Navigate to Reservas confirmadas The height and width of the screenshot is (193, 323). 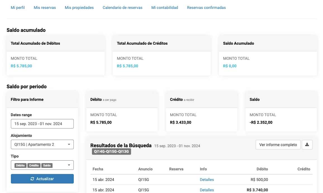[206, 8]
